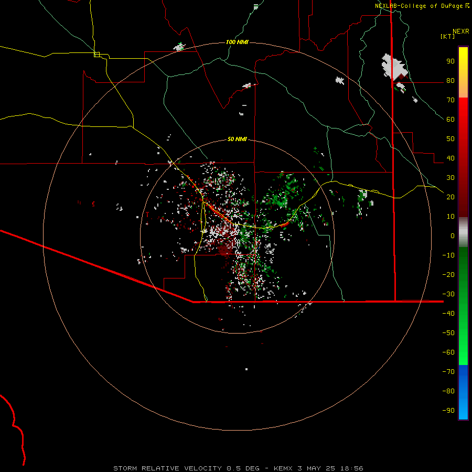Click the 80 value on velocity scale
The width and height of the screenshot is (472, 472).
pos(450,80)
